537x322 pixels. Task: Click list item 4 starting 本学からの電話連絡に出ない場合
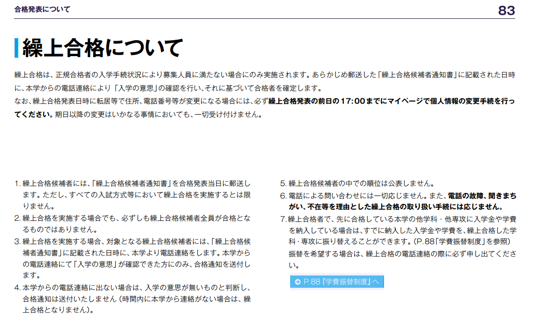click(x=134, y=299)
